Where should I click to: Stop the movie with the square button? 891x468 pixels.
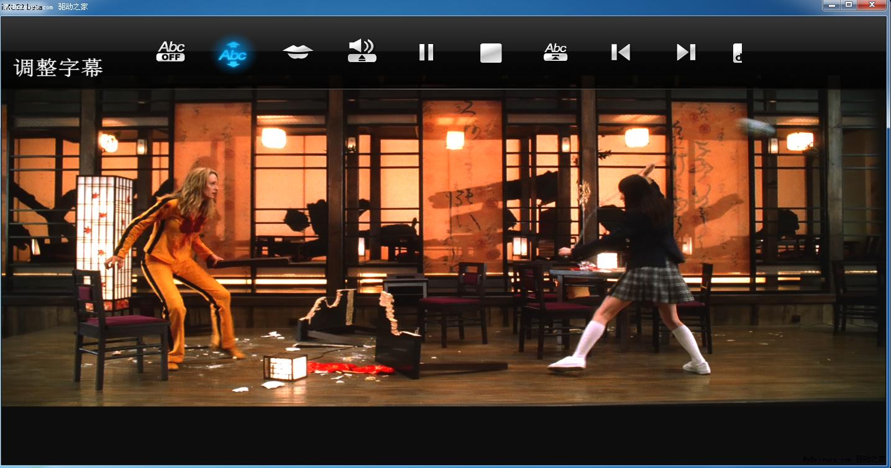pyautogui.click(x=491, y=53)
